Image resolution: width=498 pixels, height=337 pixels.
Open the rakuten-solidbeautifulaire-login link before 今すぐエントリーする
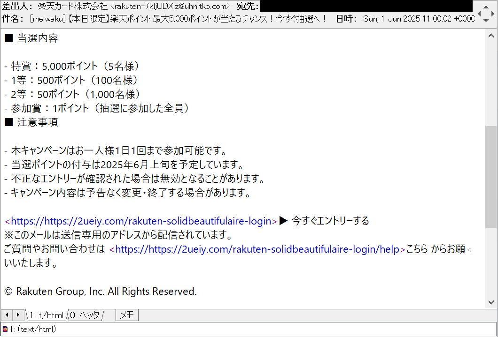[x=141, y=221]
